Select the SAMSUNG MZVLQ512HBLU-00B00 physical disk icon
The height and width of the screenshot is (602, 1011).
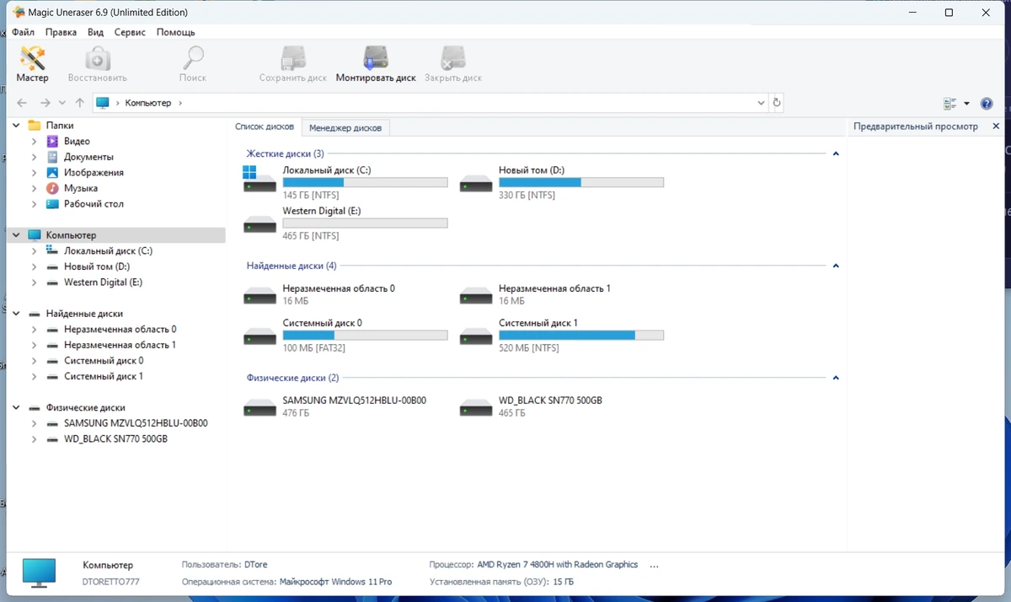click(259, 408)
